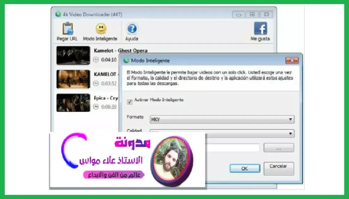349x199 pixels.
Task: Select the second KAMELOT video thumbnail
Action: tap(73, 79)
